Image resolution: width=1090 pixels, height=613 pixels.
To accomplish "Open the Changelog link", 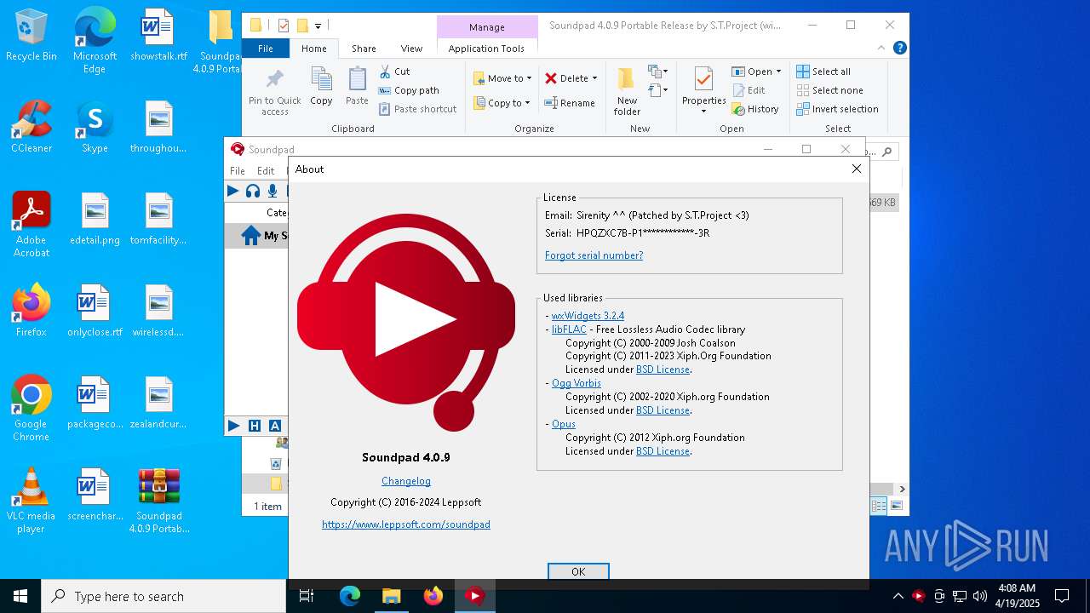I will 406,481.
